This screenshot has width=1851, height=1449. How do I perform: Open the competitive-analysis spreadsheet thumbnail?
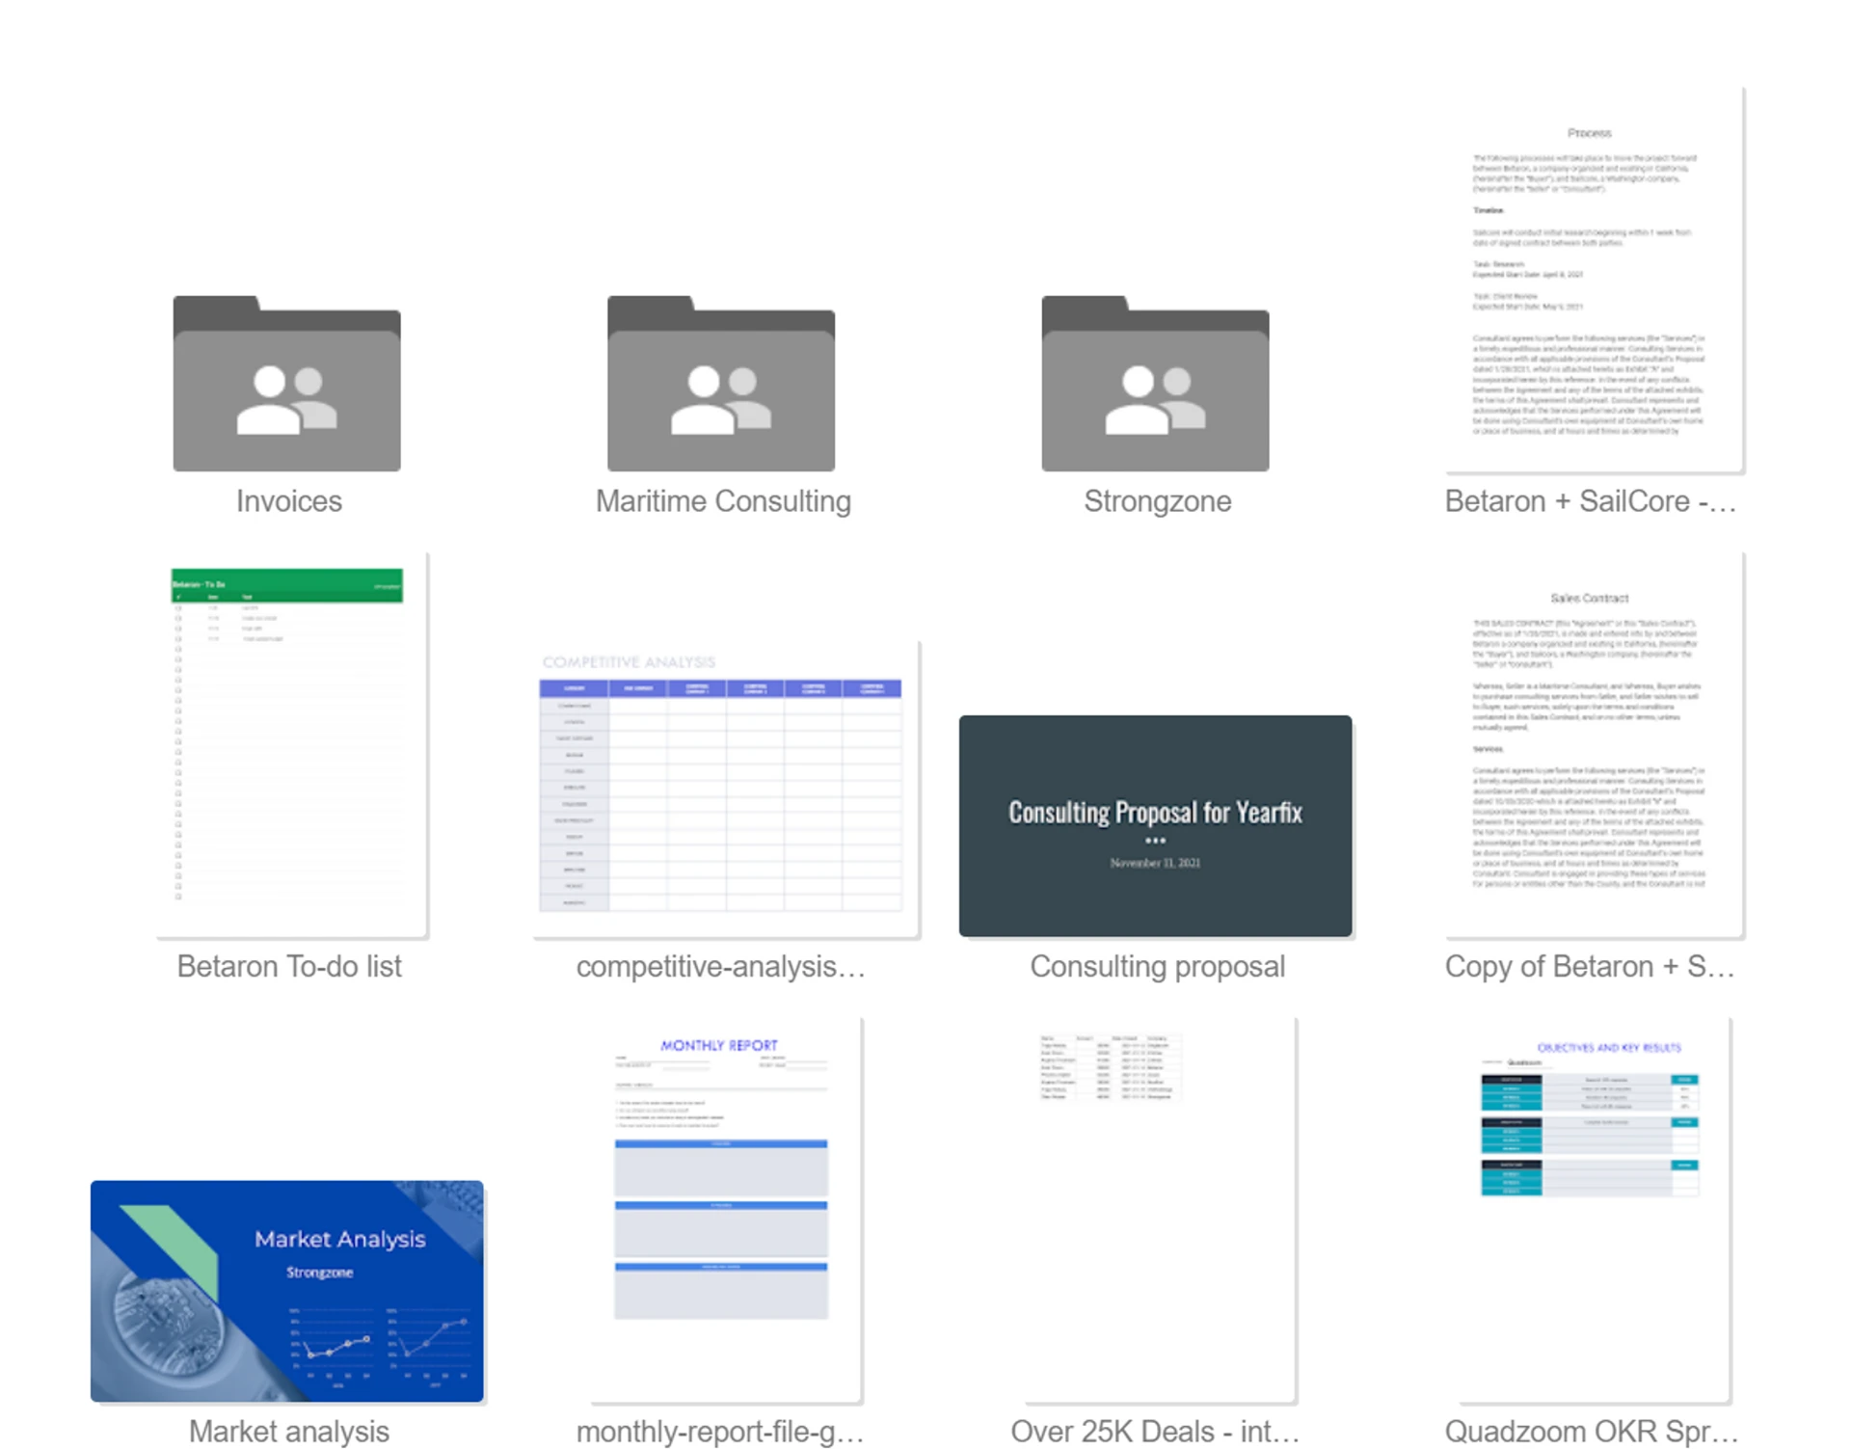point(725,789)
